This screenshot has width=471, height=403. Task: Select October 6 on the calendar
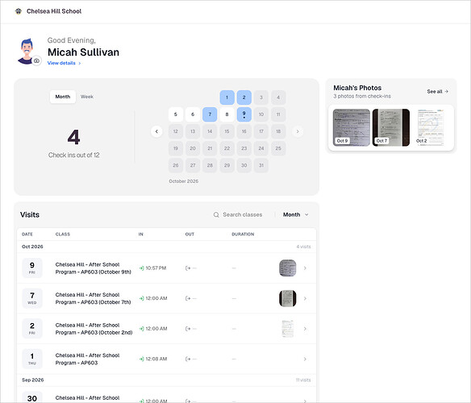[193, 114]
